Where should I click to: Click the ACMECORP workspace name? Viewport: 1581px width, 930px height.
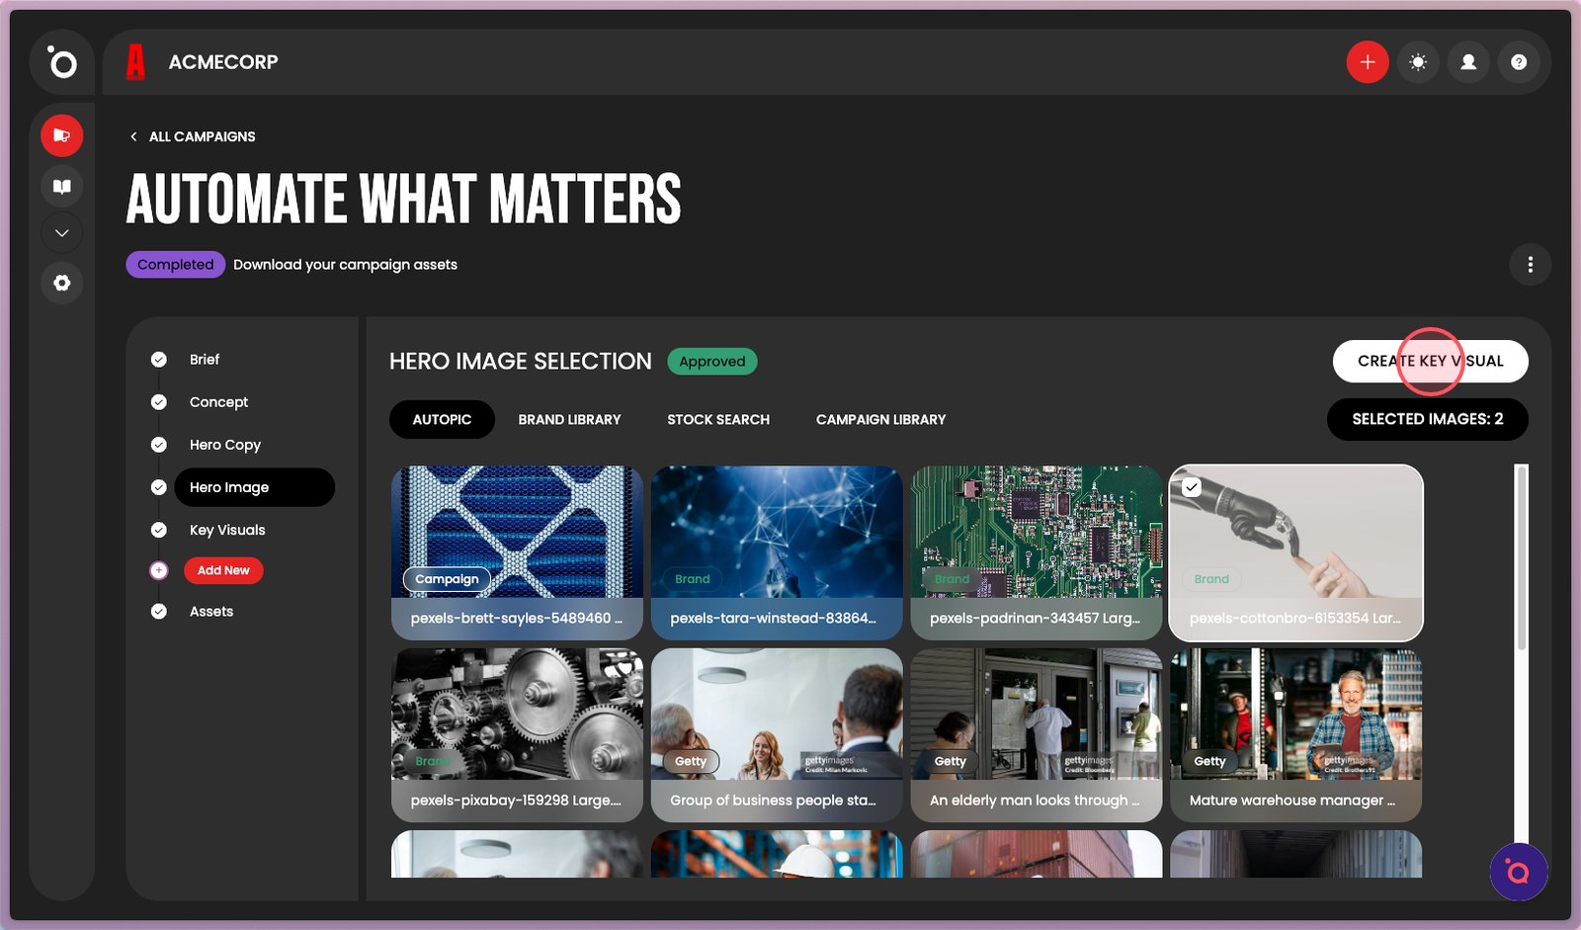coord(223,62)
